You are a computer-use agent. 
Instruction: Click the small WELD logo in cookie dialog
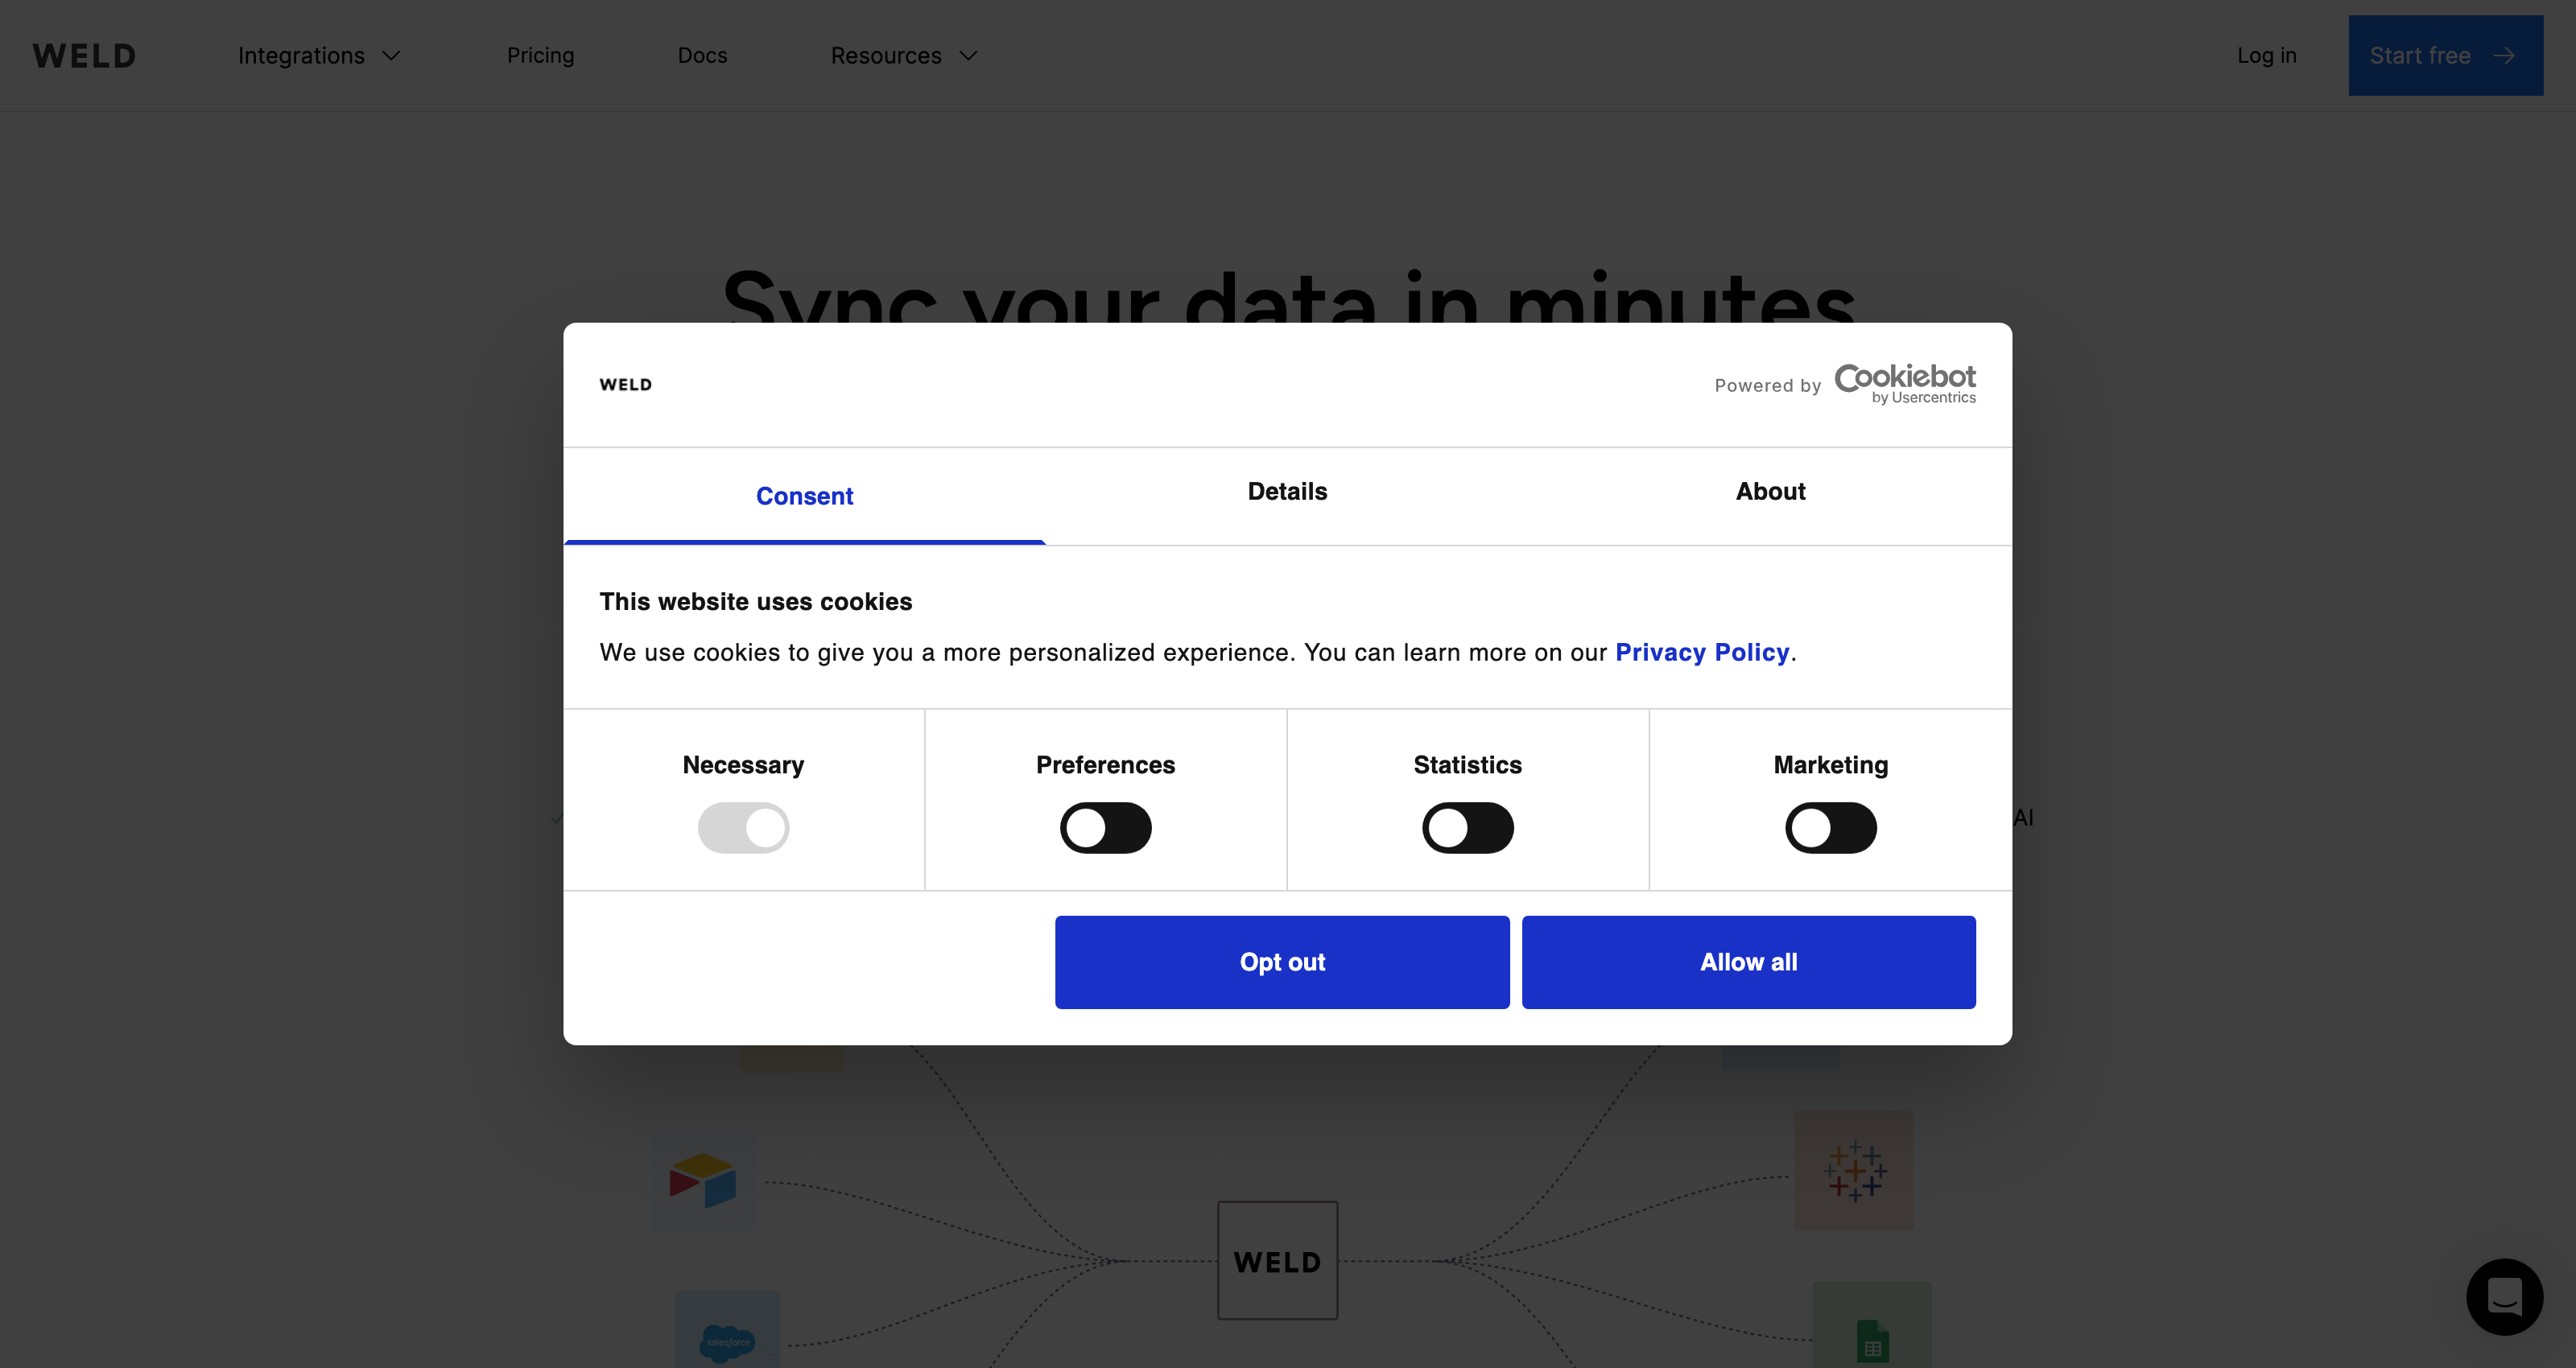[626, 385]
